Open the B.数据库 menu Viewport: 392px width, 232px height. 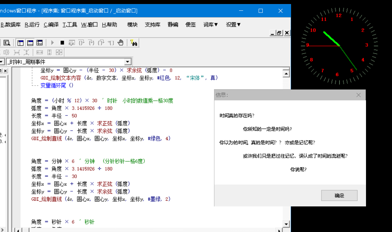[10, 25]
